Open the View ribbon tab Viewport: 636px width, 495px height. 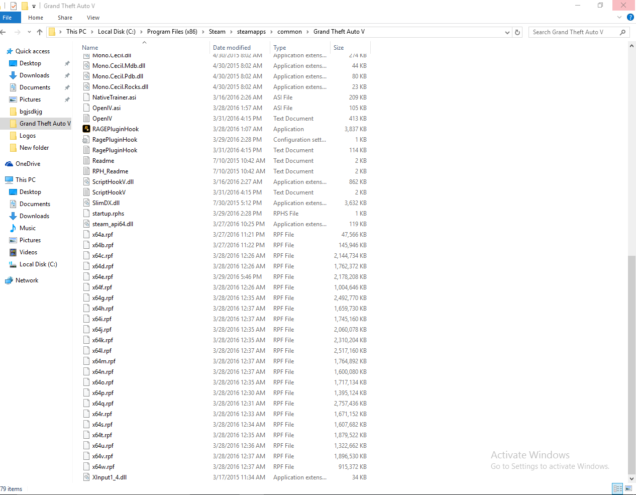coord(93,18)
